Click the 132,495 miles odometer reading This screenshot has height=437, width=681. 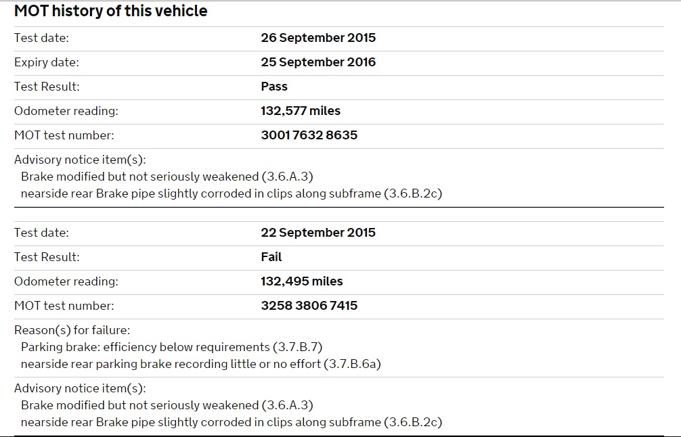[302, 281]
